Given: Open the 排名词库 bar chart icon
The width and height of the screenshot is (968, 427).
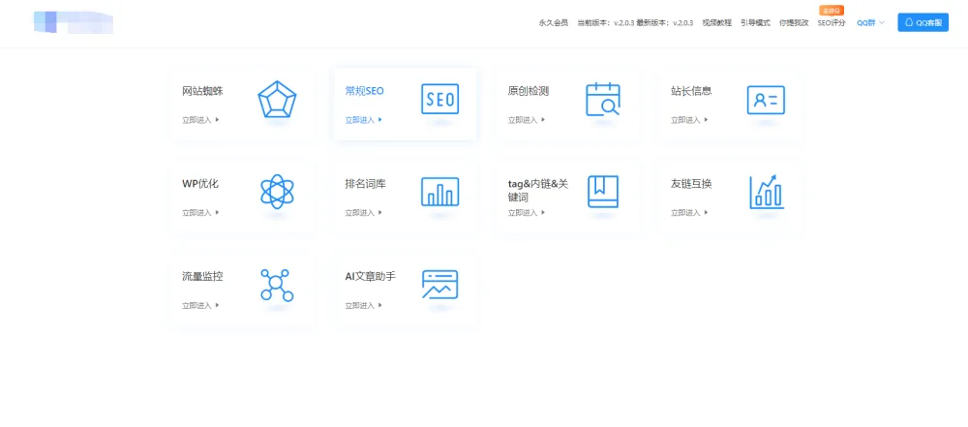Looking at the screenshot, I should [439, 192].
